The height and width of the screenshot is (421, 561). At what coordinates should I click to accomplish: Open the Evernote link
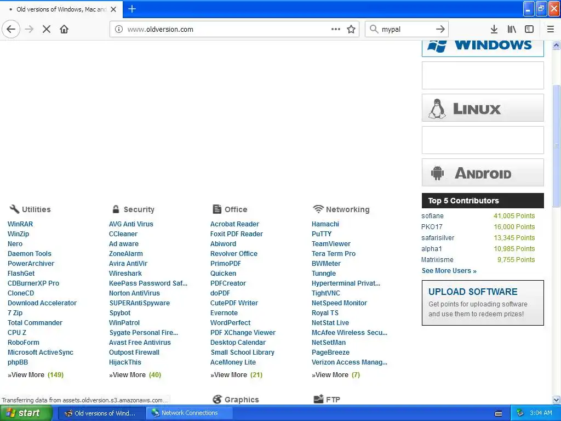coord(224,312)
